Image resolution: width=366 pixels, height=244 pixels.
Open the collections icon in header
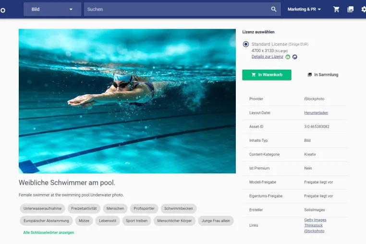(x=350, y=9)
